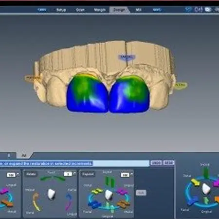
Task: Click the large yellow Distal arrow on right dial
Action: pyautogui.click(x=196, y=182)
